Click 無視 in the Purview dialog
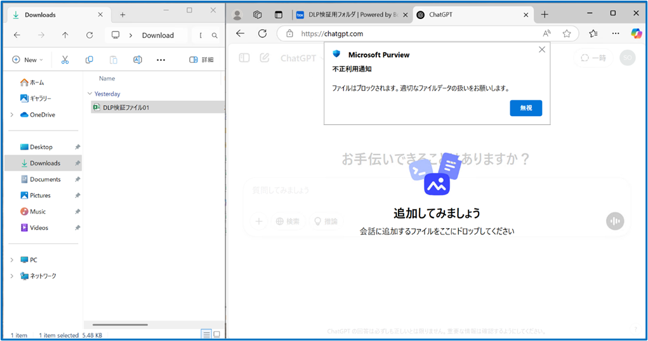 pos(526,108)
